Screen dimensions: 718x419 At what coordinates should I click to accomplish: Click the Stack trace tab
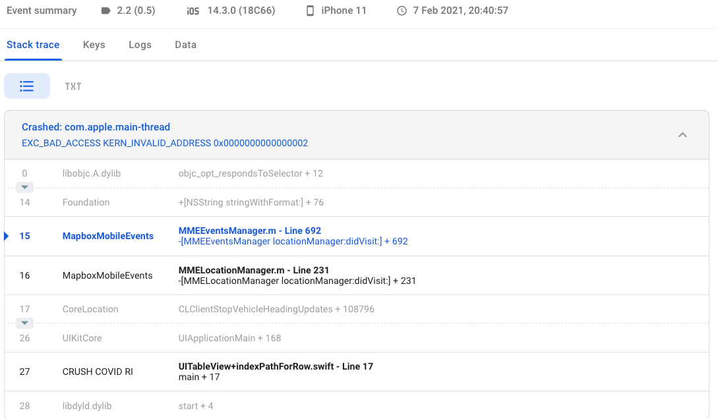33,44
